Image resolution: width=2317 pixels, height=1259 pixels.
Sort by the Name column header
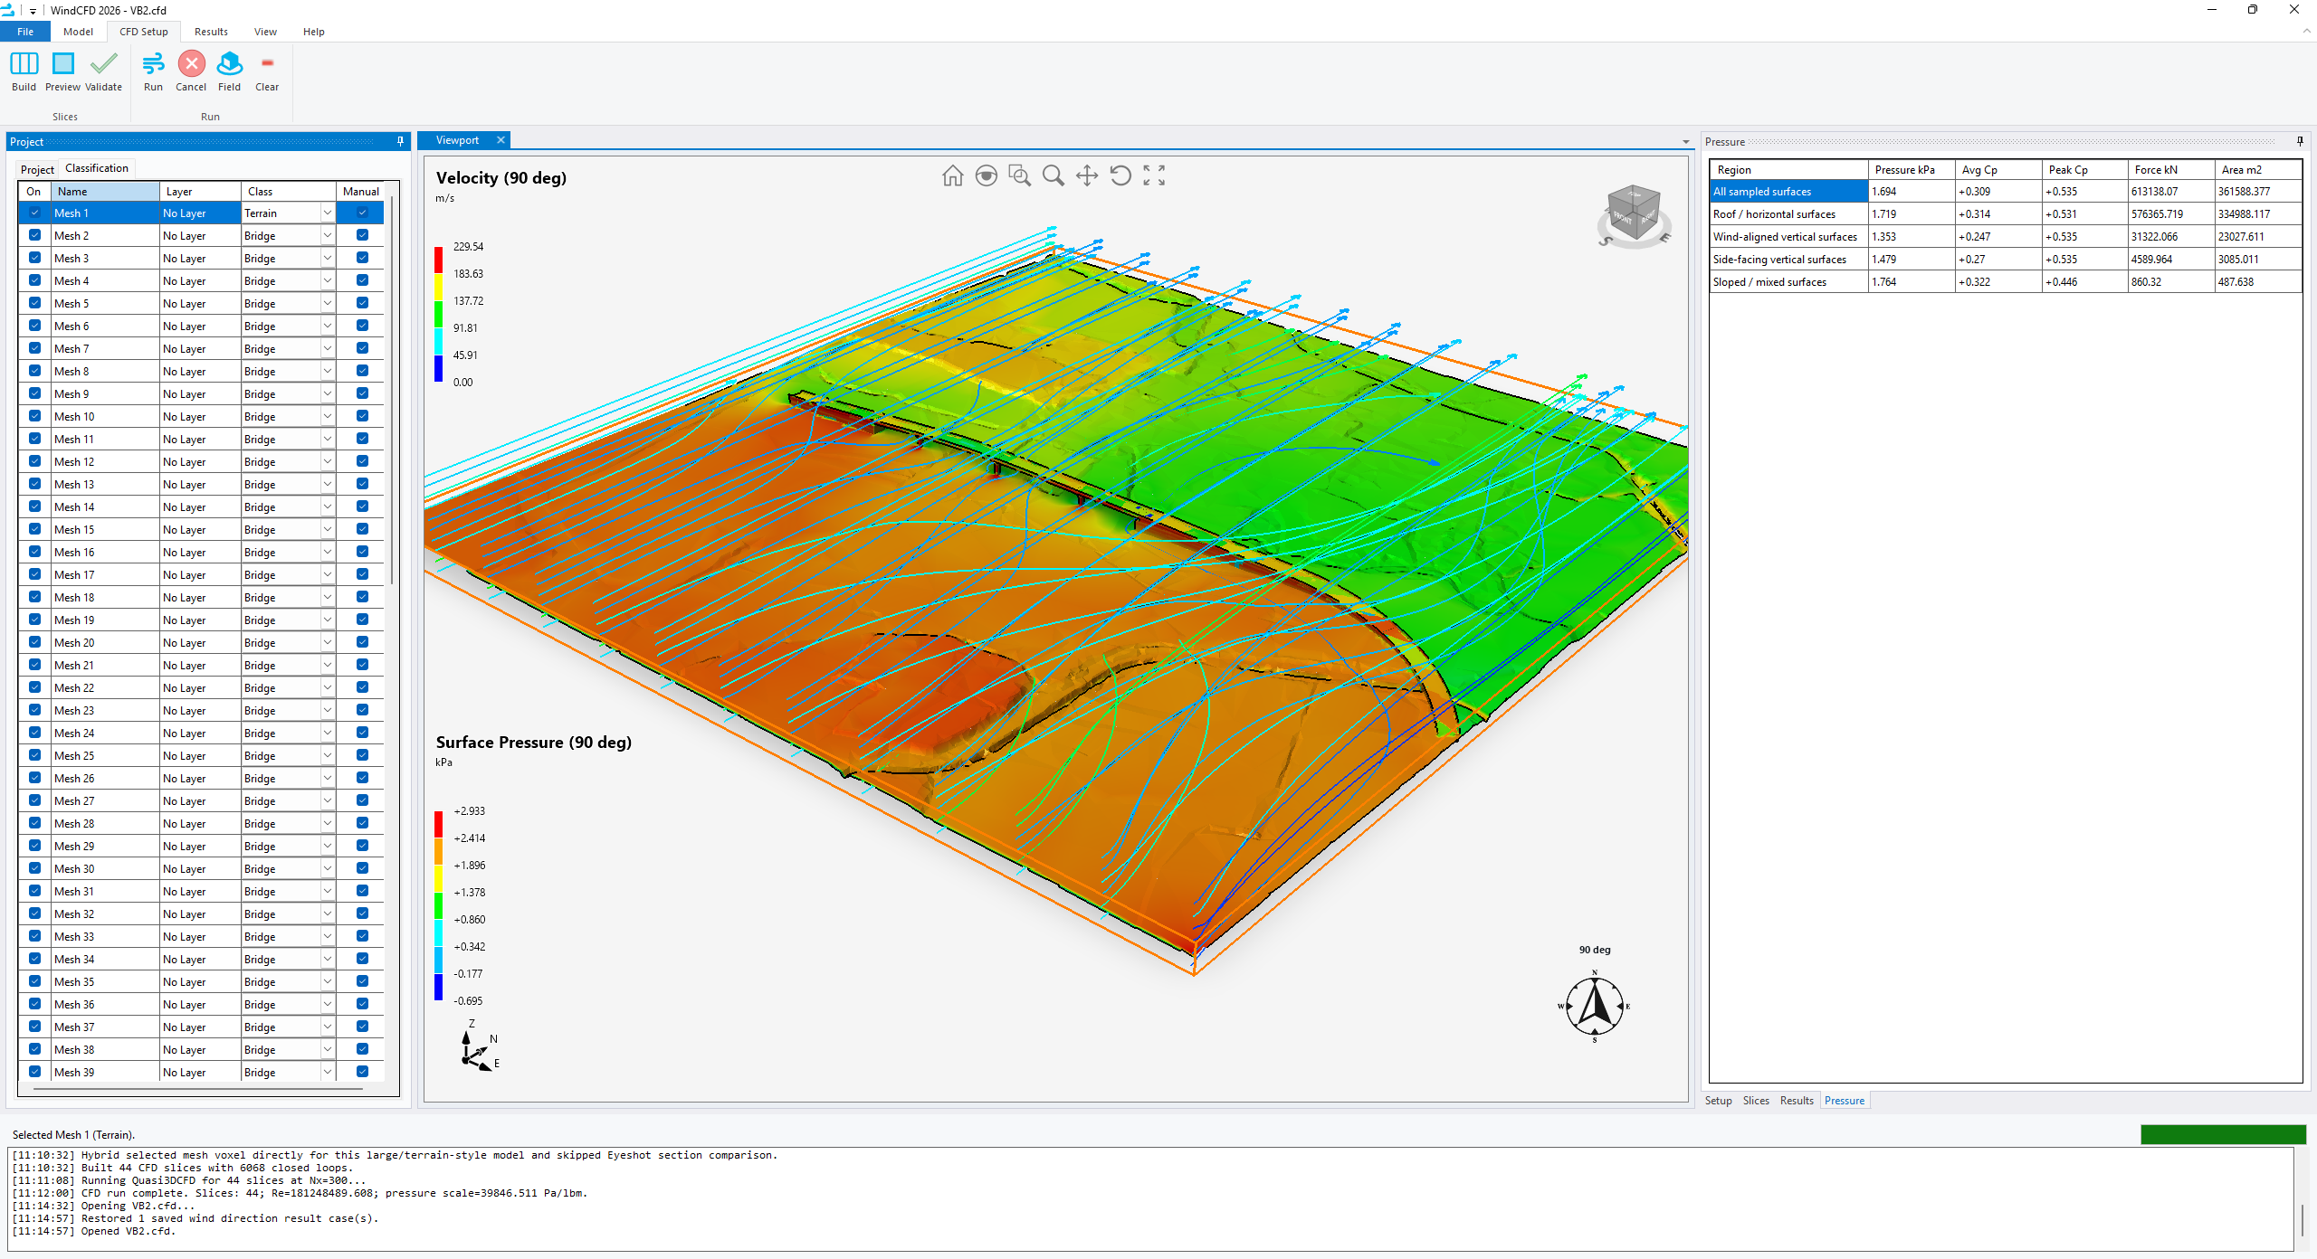click(x=105, y=191)
